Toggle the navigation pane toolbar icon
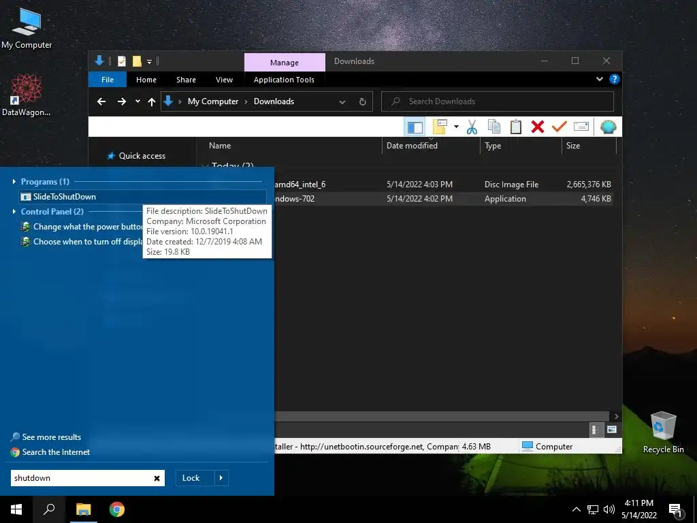 click(415, 127)
